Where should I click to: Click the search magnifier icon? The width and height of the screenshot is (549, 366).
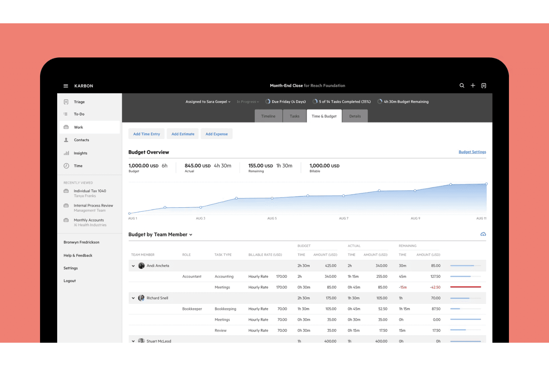[x=462, y=86]
